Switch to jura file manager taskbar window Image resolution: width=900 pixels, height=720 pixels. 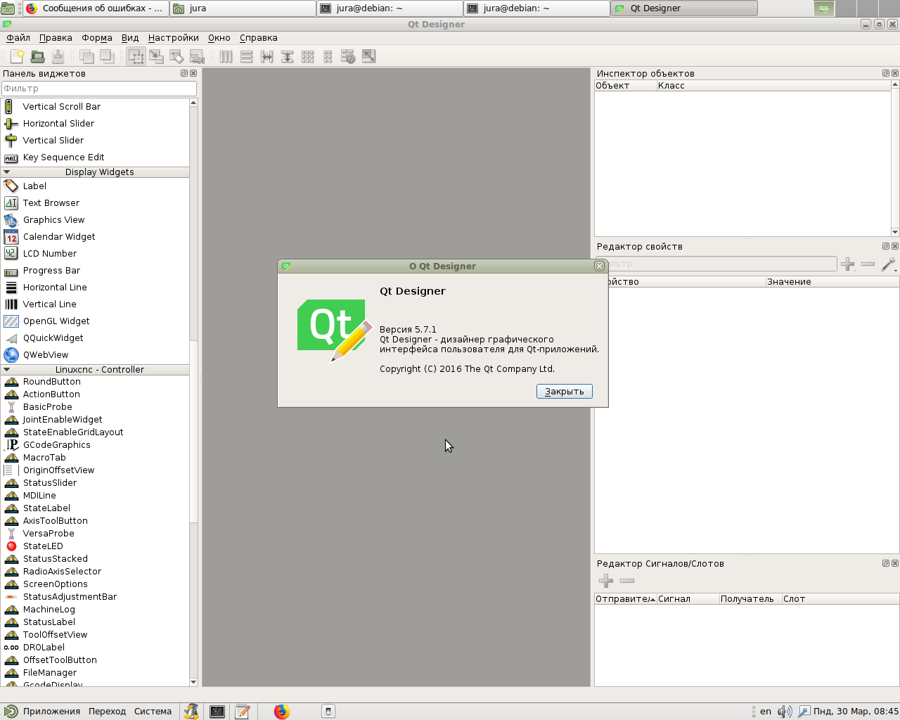(243, 8)
